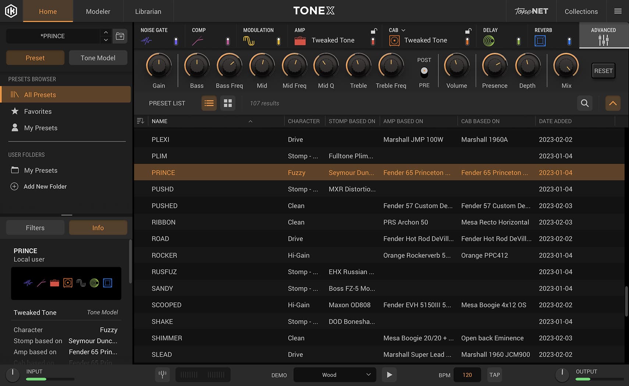Switch to the Librarian tab
Screen dimensions: 629x386
click(x=148, y=11)
